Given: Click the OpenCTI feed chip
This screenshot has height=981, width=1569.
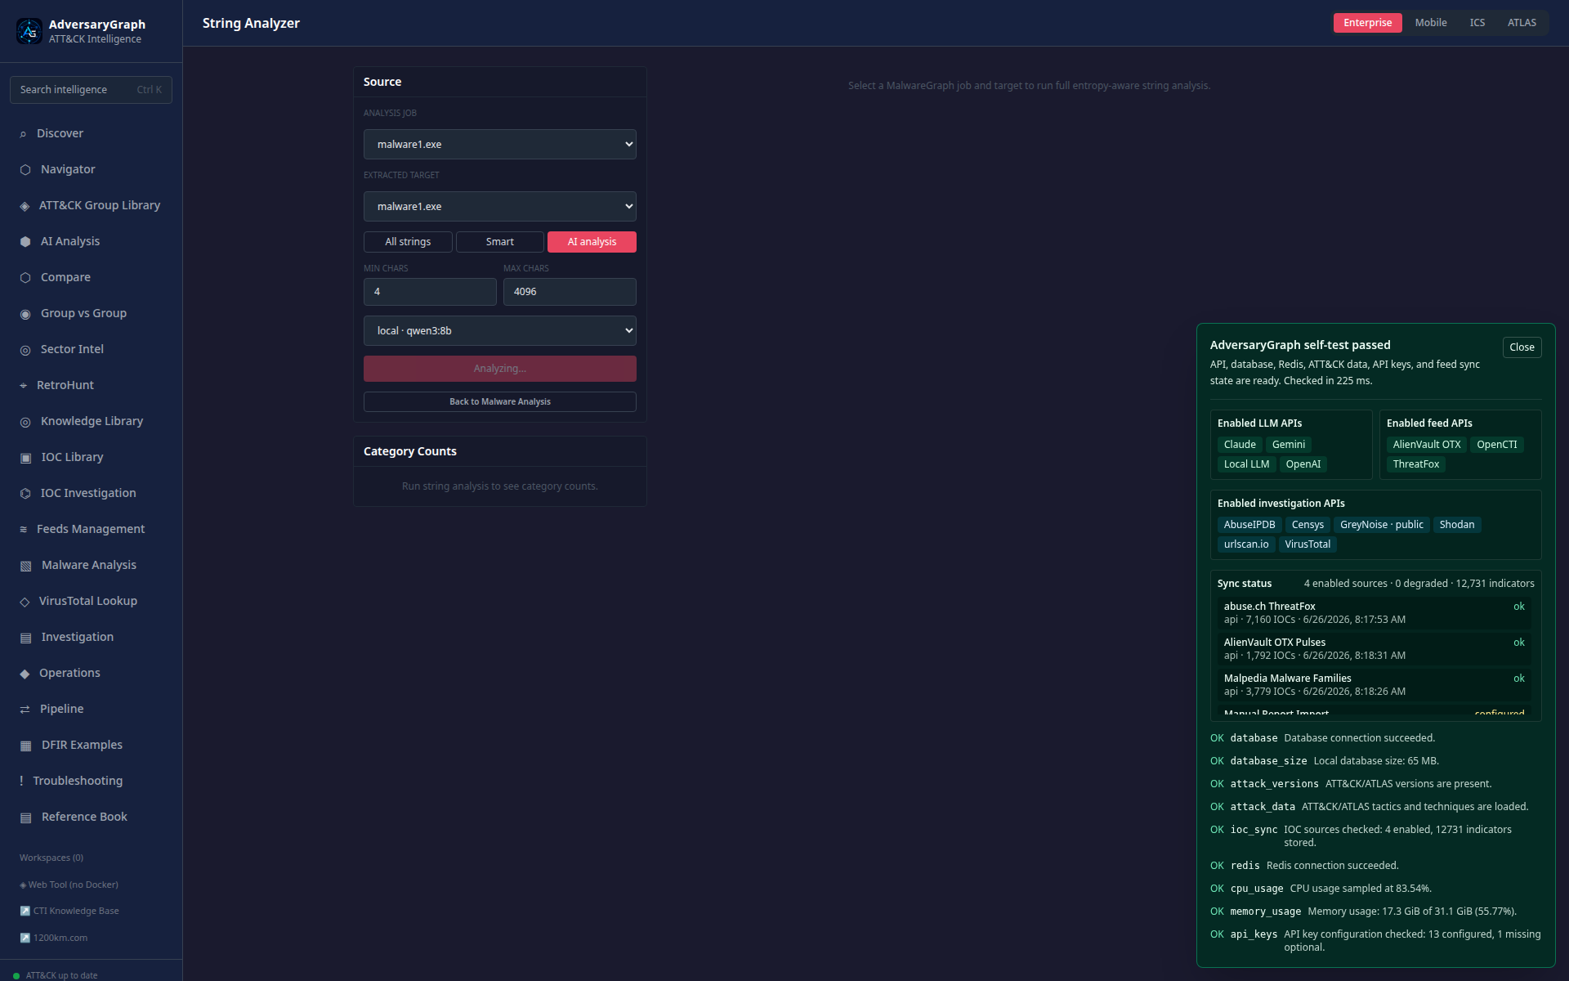Looking at the screenshot, I should pos(1496,445).
